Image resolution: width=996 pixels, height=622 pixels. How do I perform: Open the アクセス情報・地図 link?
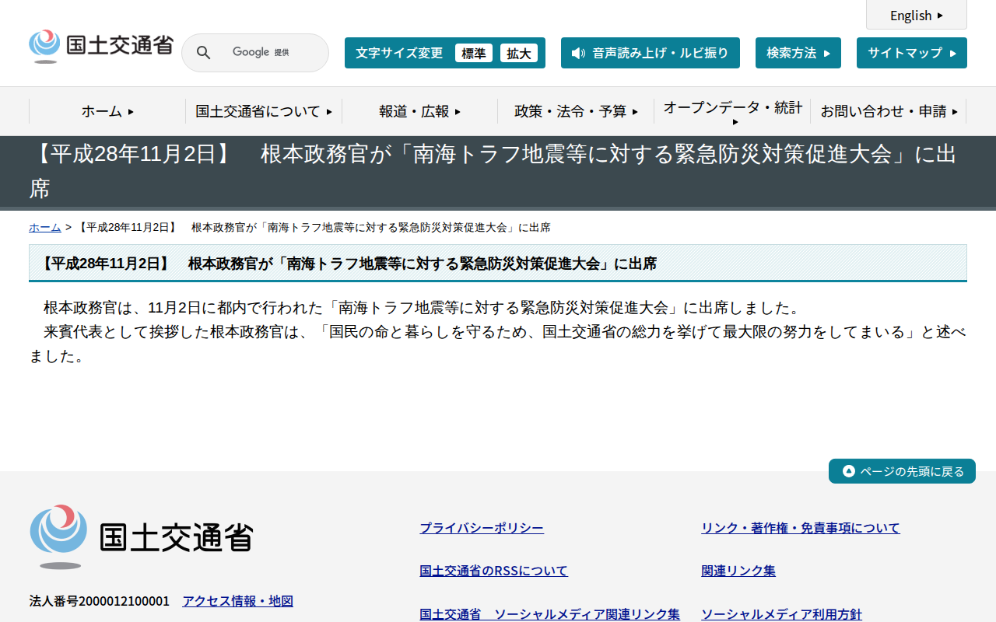pyautogui.click(x=238, y=601)
